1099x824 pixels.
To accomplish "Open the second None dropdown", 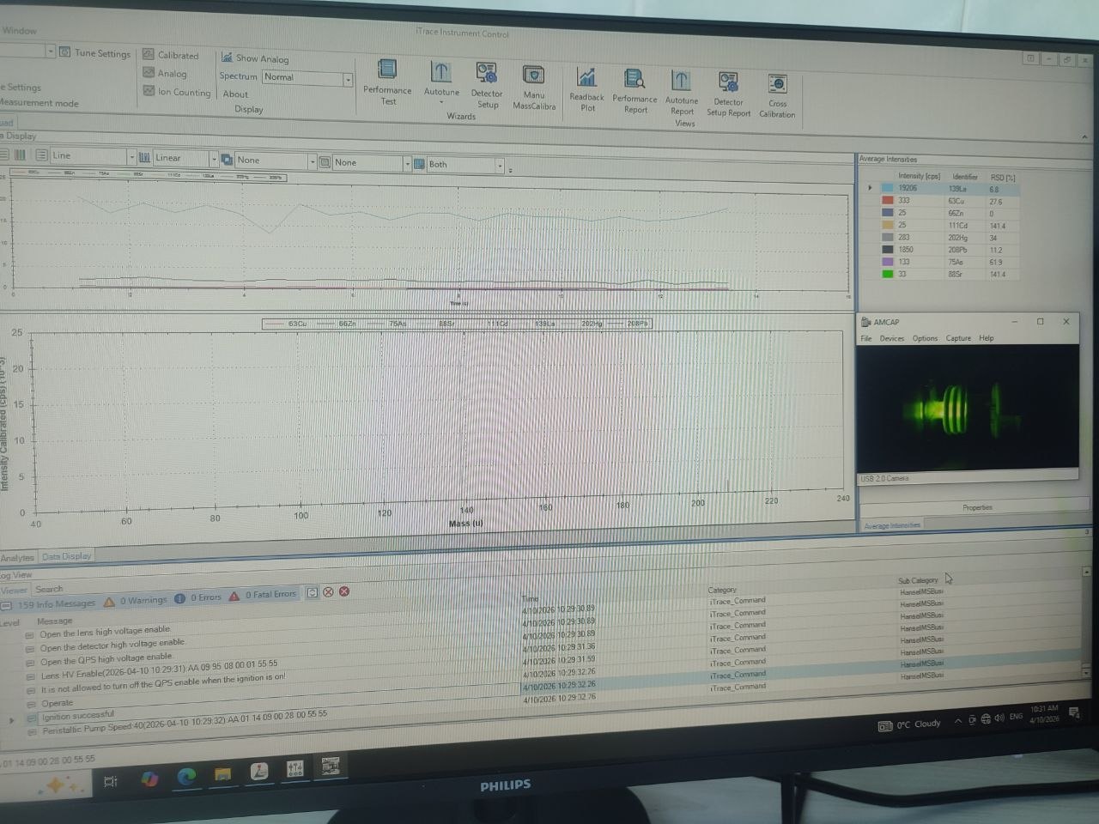I will coord(372,162).
